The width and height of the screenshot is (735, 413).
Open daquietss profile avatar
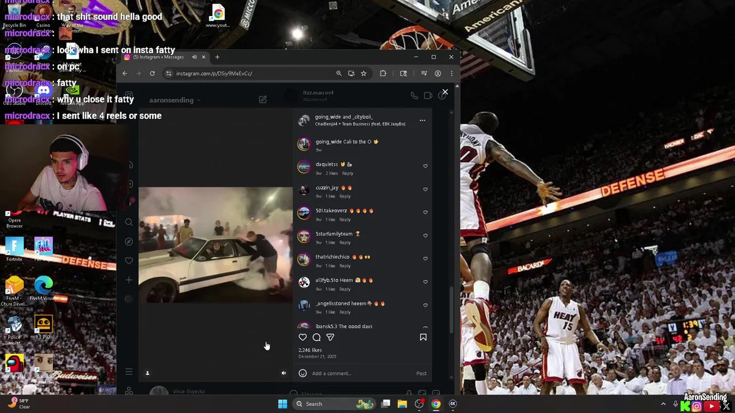point(304,166)
